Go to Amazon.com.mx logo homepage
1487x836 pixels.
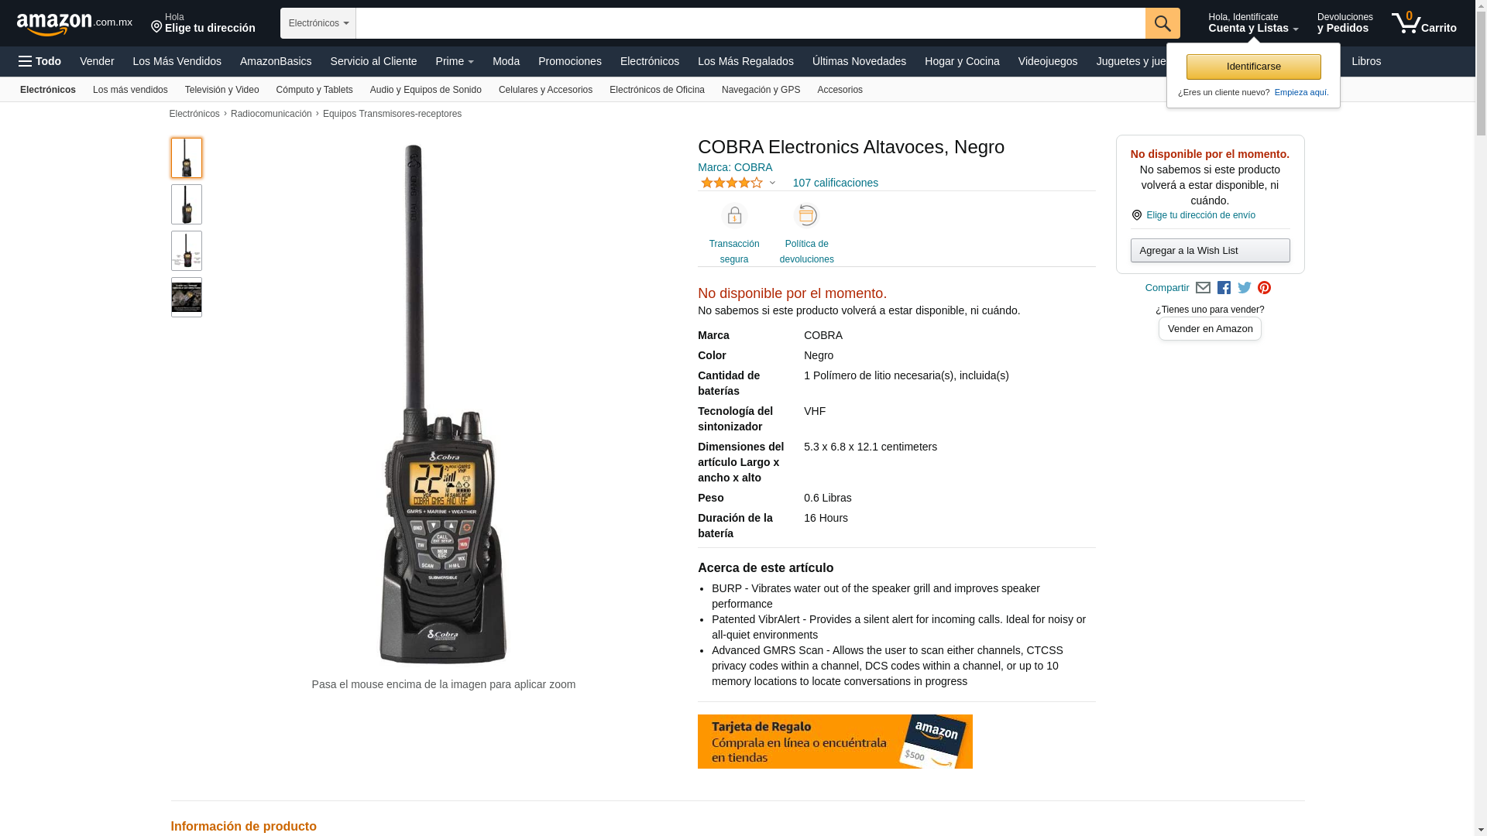74,24
